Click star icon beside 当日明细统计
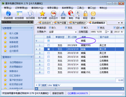This screenshot has height=97, width=126. (x=5, y=62)
